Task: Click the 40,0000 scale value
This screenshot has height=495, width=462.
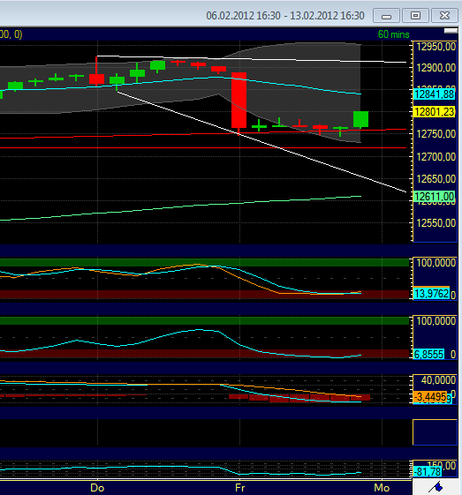Action: click(x=438, y=380)
